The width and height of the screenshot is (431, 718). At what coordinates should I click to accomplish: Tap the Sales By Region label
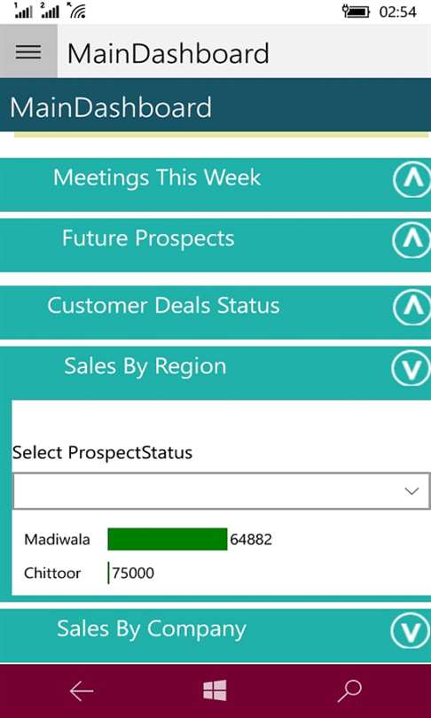pos(145,366)
